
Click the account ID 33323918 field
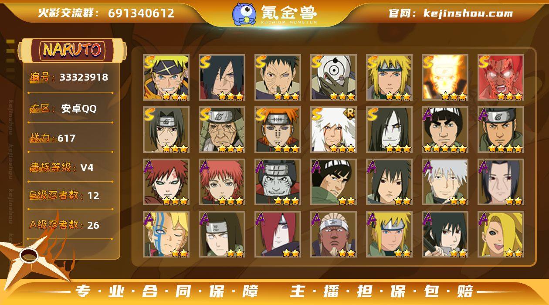pos(84,78)
